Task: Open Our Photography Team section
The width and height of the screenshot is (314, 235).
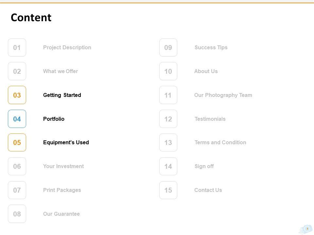Action: coord(223,95)
